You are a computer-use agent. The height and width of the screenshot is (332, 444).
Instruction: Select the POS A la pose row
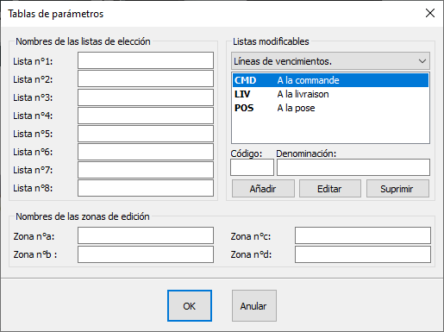click(330, 108)
